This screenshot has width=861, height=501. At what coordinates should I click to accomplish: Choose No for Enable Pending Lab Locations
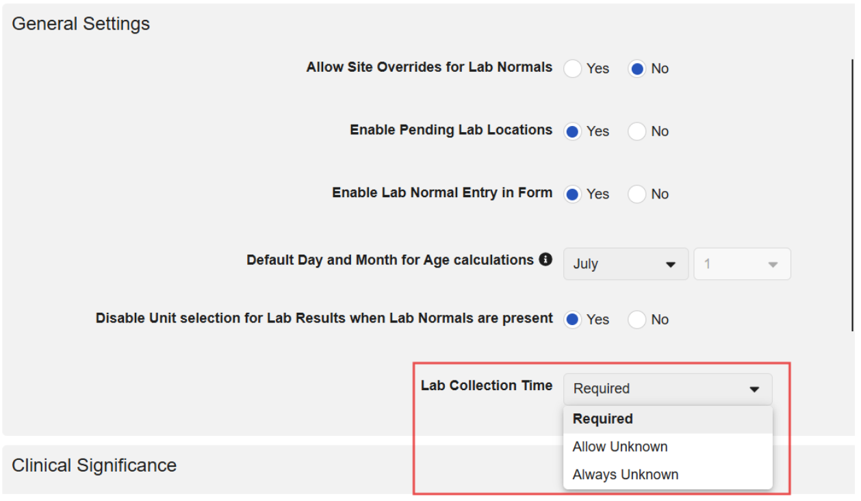[637, 131]
